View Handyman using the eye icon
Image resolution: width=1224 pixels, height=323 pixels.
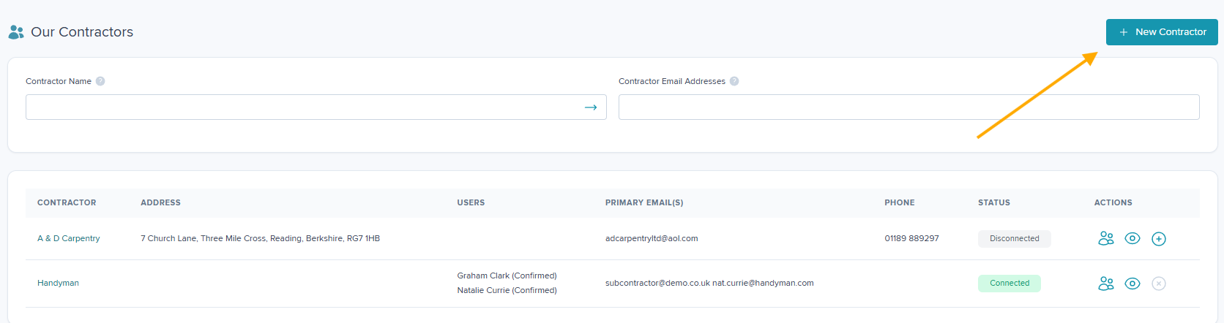coord(1132,284)
